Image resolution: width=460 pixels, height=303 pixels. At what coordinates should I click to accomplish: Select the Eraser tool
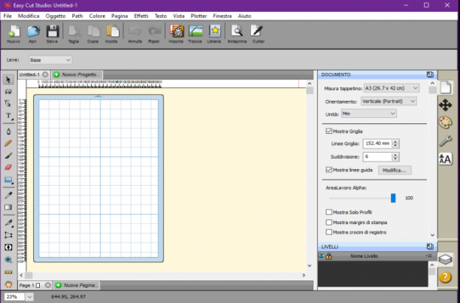tap(8, 167)
